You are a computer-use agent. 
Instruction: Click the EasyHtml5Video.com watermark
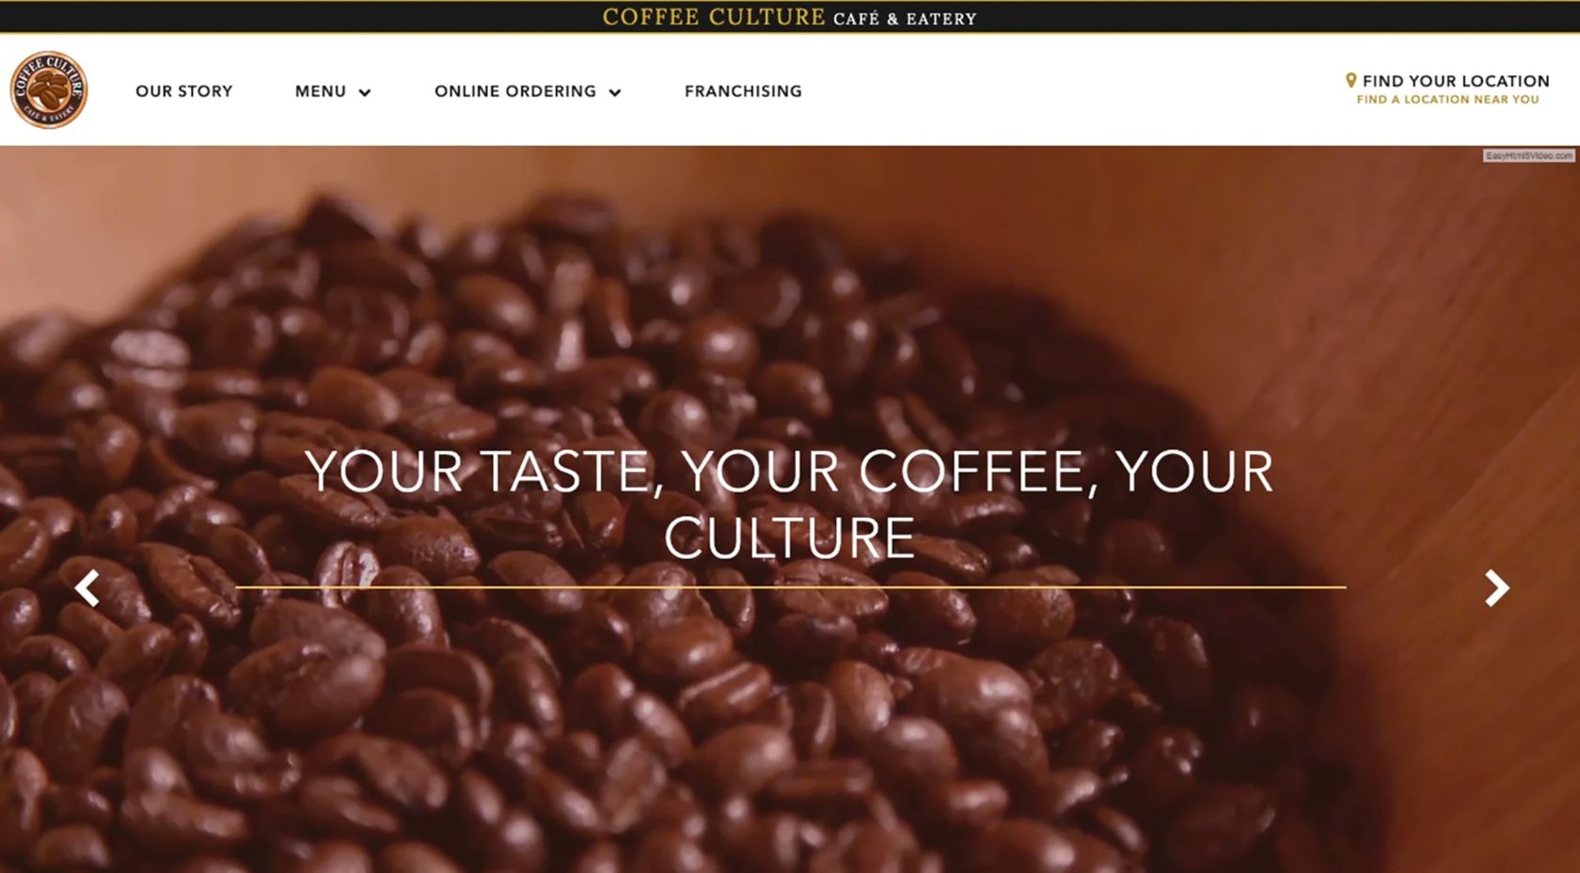click(x=1528, y=156)
